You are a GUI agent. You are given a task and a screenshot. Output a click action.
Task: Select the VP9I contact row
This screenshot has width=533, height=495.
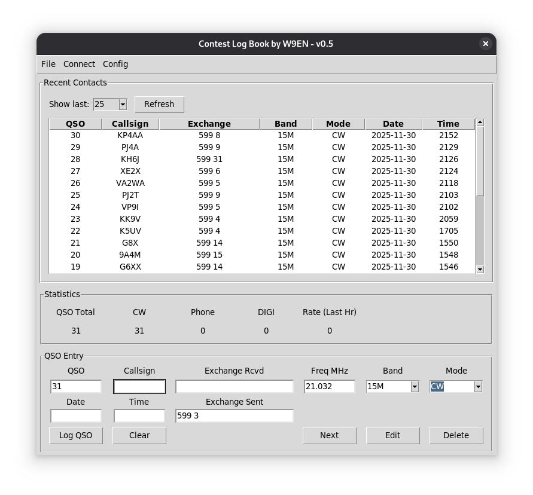pyautogui.click(x=262, y=207)
